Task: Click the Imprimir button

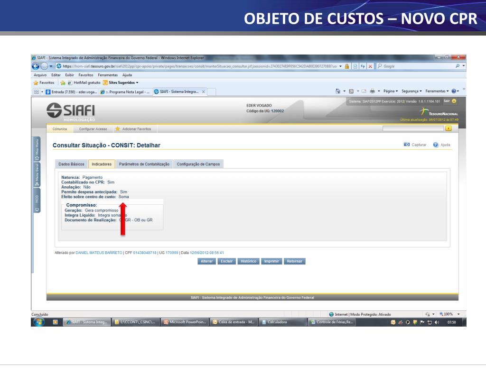Action: (271, 261)
